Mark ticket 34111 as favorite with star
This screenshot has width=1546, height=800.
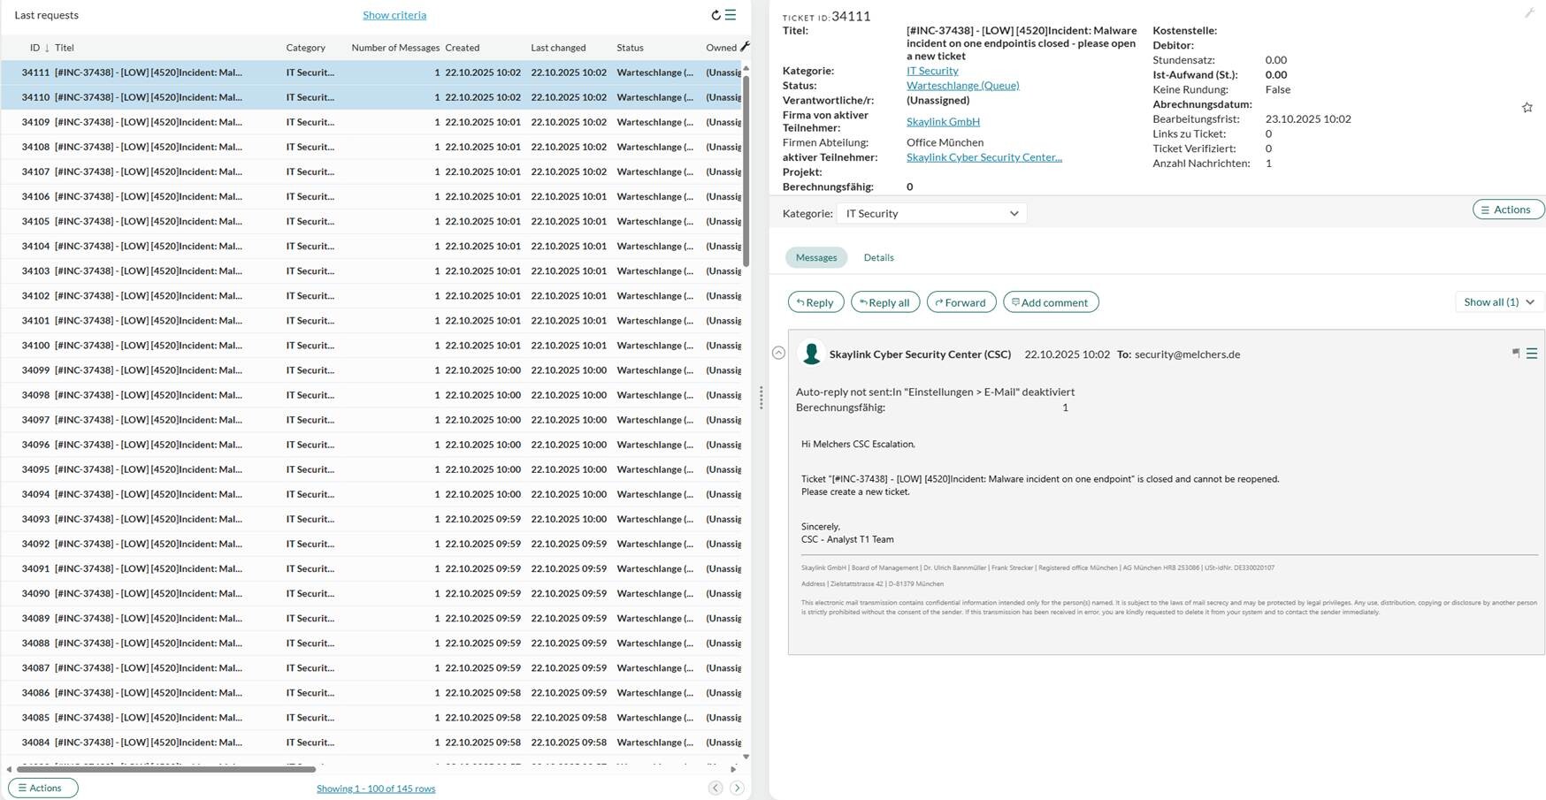click(1527, 108)
